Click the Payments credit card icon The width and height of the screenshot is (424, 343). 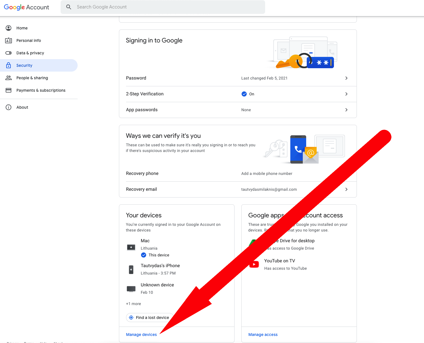tap(8, 90)
